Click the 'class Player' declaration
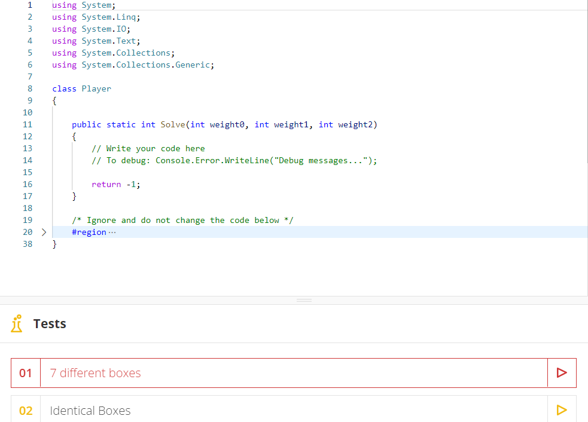Screen dimensions: 588x422 coord(81,89)
